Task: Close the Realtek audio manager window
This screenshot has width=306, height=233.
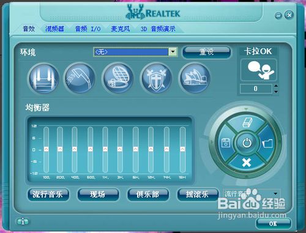Action: pos(289,15)
